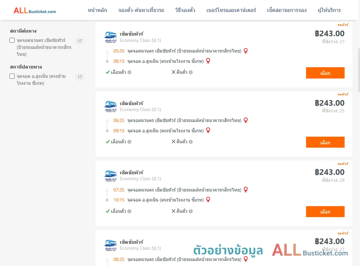360x266 pixels.
Task: Click the สถานีต้นทาง filter heading
Action: (23, 31)
